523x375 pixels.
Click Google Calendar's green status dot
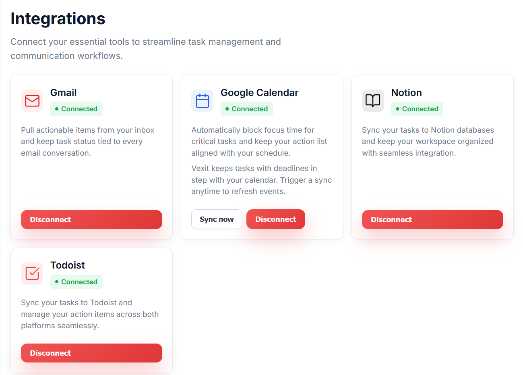(226, 109)
